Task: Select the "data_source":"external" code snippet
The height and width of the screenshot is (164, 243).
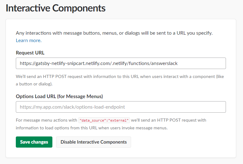Action: tap(104, 120)
